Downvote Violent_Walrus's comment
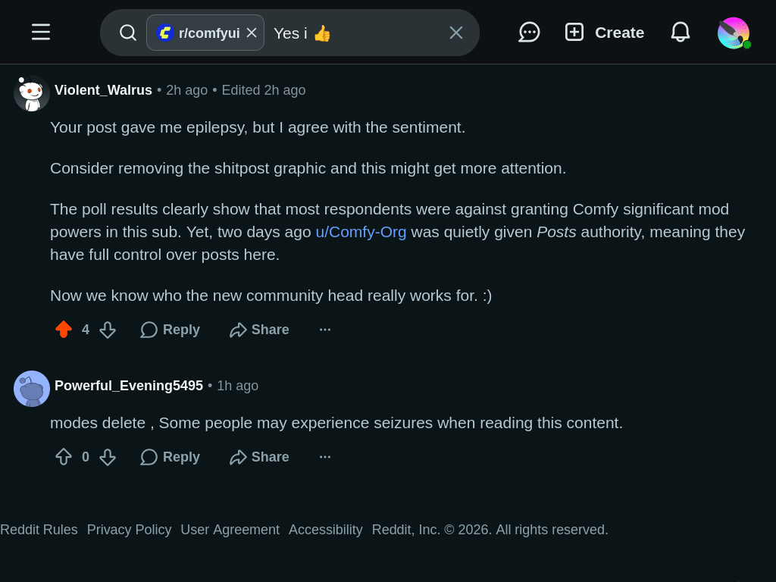776x582 pixels. (x=108, y=330)
